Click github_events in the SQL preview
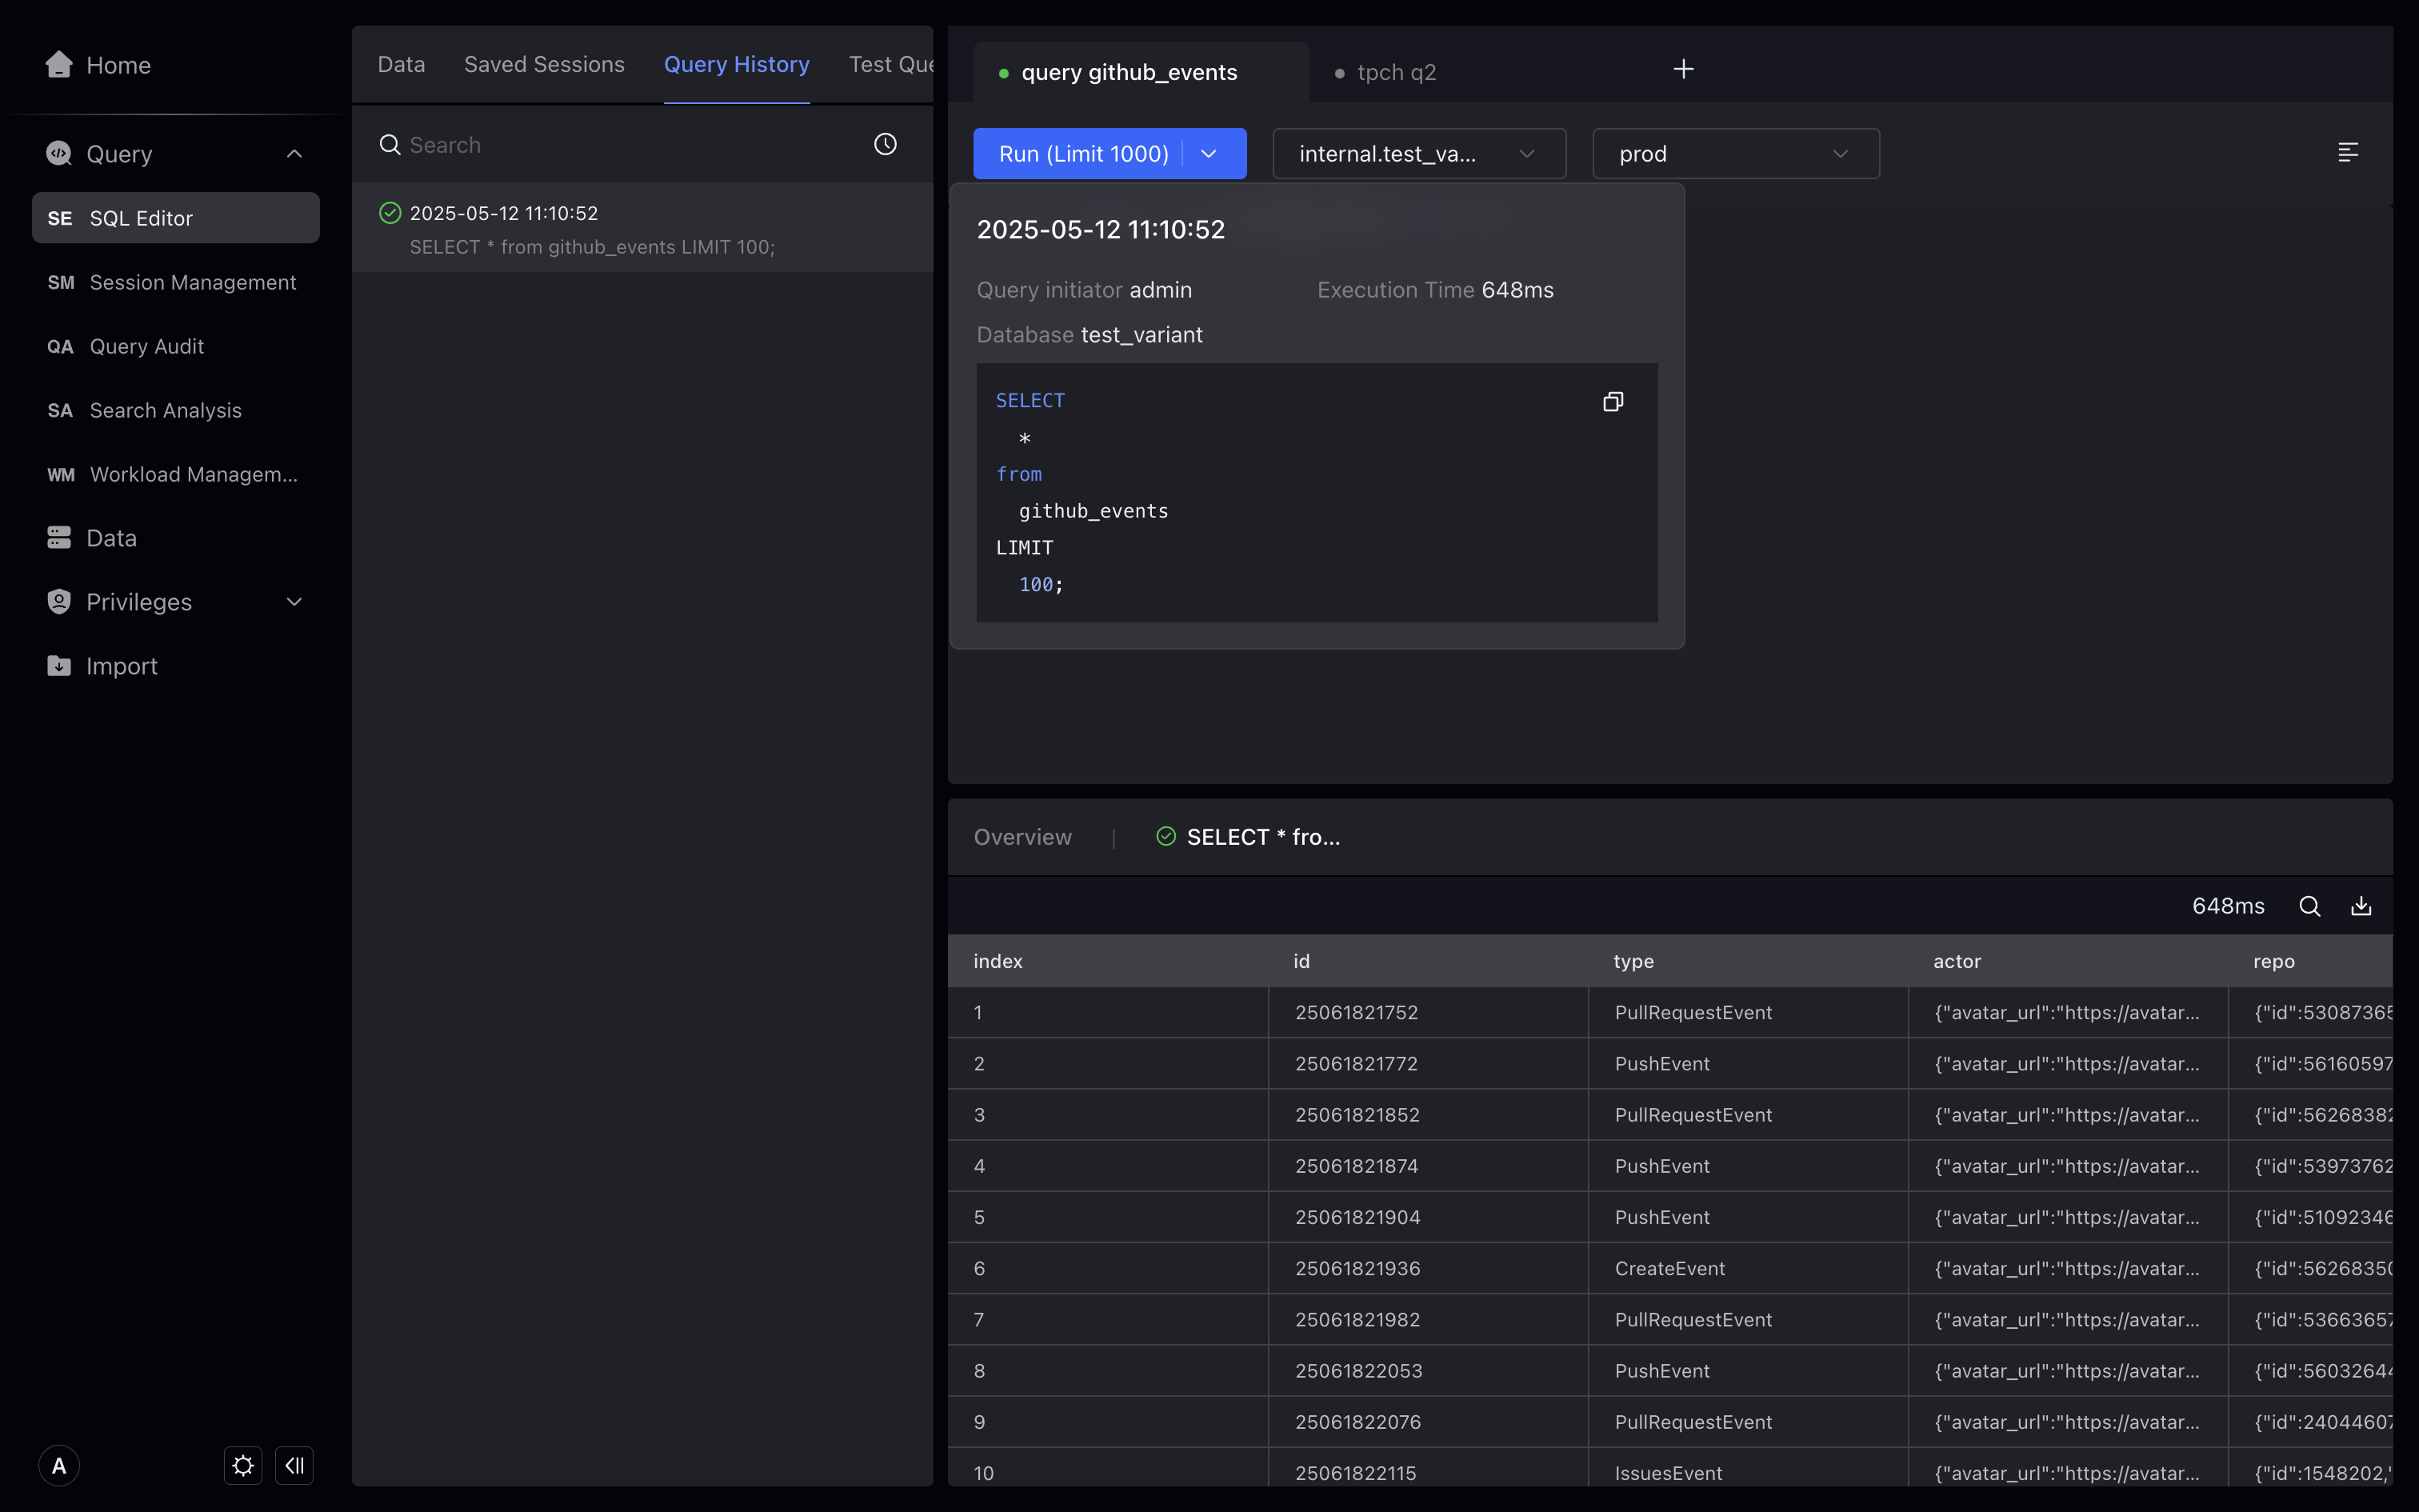The height and width of the screenshot is (1512, 2419). coord(1093,511)
